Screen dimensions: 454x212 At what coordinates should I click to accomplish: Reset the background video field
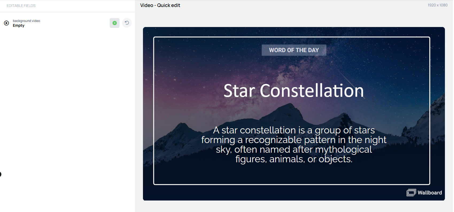[127, 23]
